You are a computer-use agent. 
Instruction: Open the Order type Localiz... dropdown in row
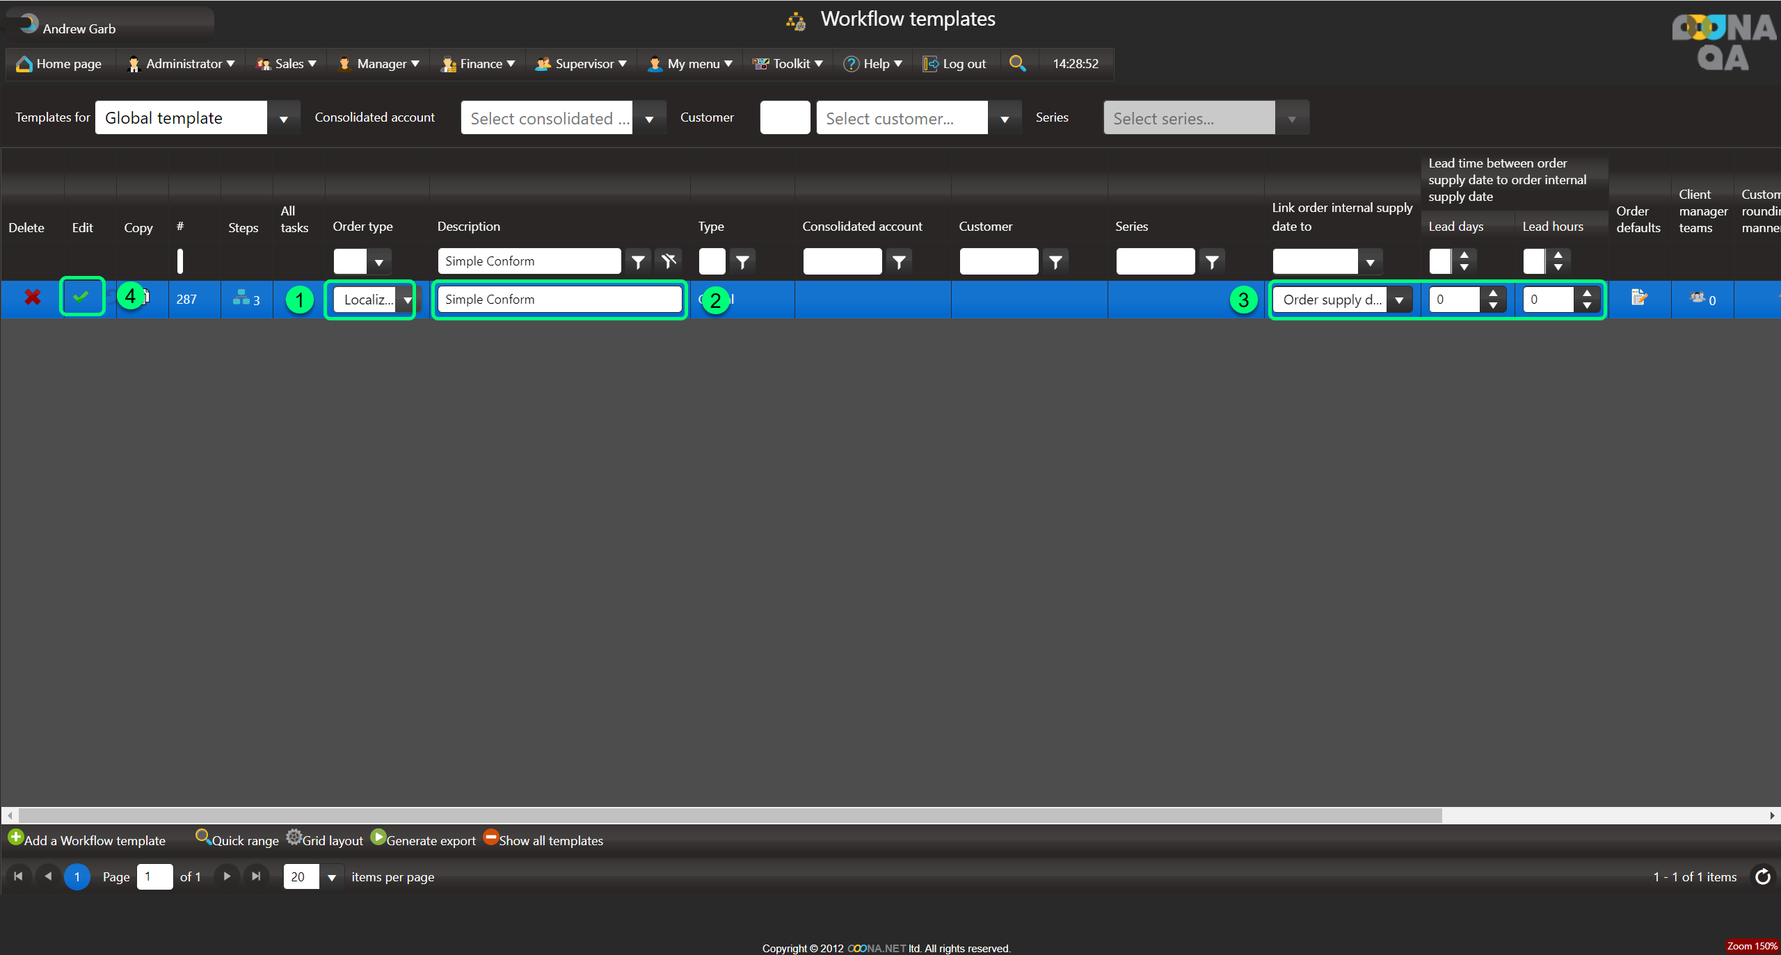407,300
